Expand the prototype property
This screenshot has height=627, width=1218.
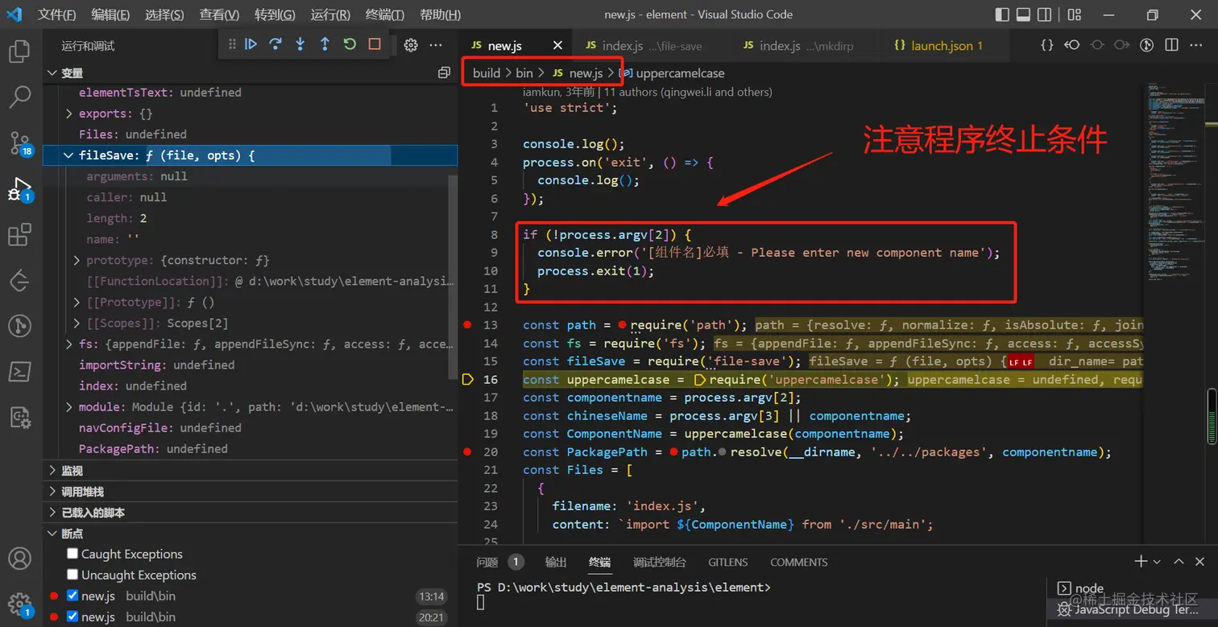coord(77,260)
